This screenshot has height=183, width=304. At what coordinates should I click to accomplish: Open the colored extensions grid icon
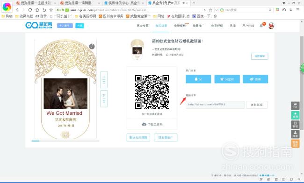click(277, 10)
